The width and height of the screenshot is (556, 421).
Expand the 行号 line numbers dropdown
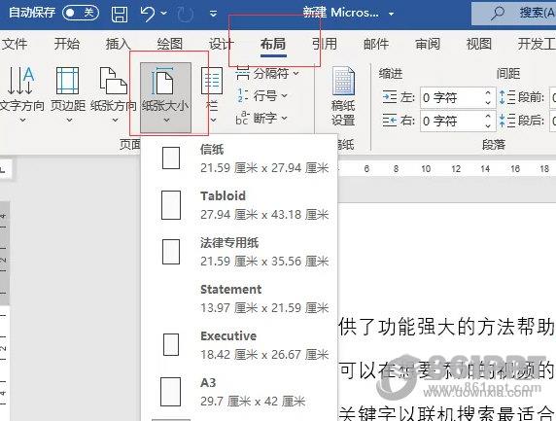[x=261, y=95]
